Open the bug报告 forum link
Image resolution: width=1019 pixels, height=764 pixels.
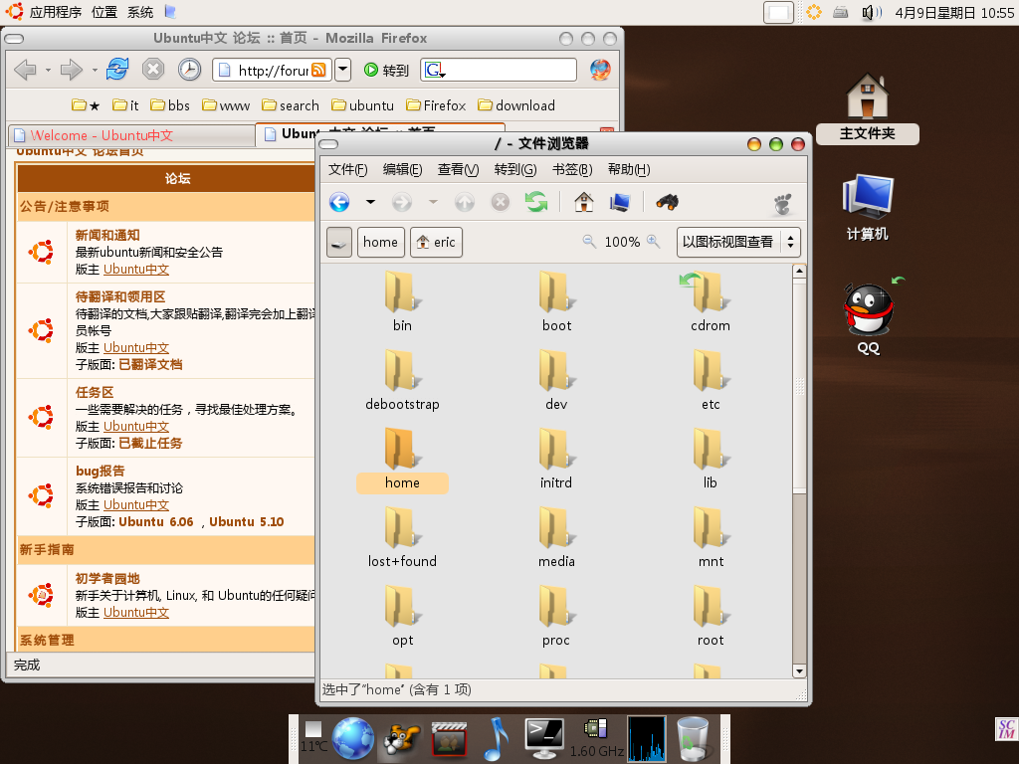pyautogui.click(x=101, y=471)
